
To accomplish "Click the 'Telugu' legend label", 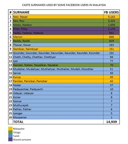I will click(x=17, y=132).
